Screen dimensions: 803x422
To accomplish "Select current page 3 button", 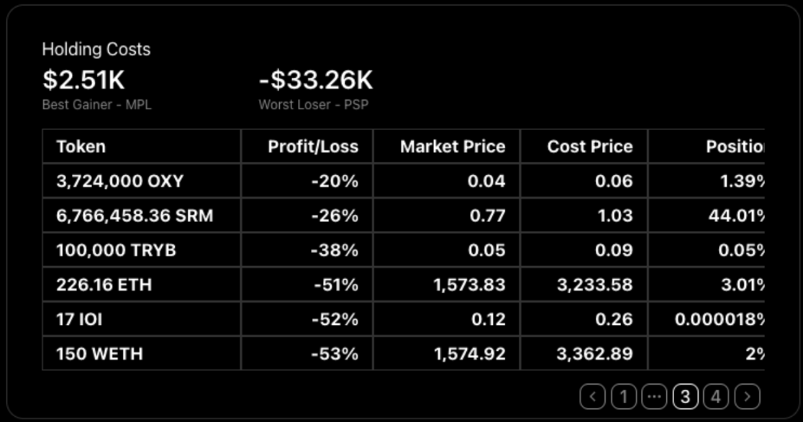I will [x=686, y=396].
